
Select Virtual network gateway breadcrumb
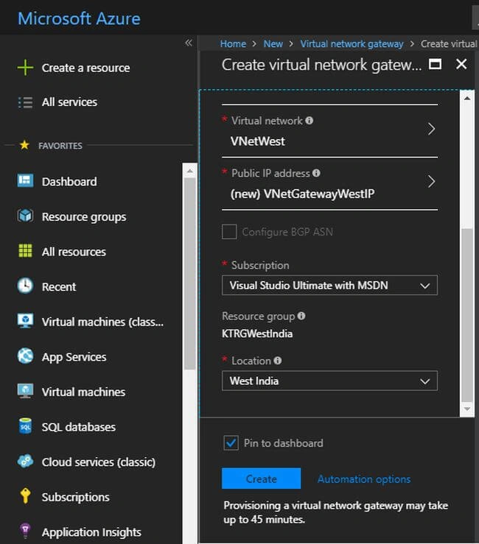tap(352, 44)
